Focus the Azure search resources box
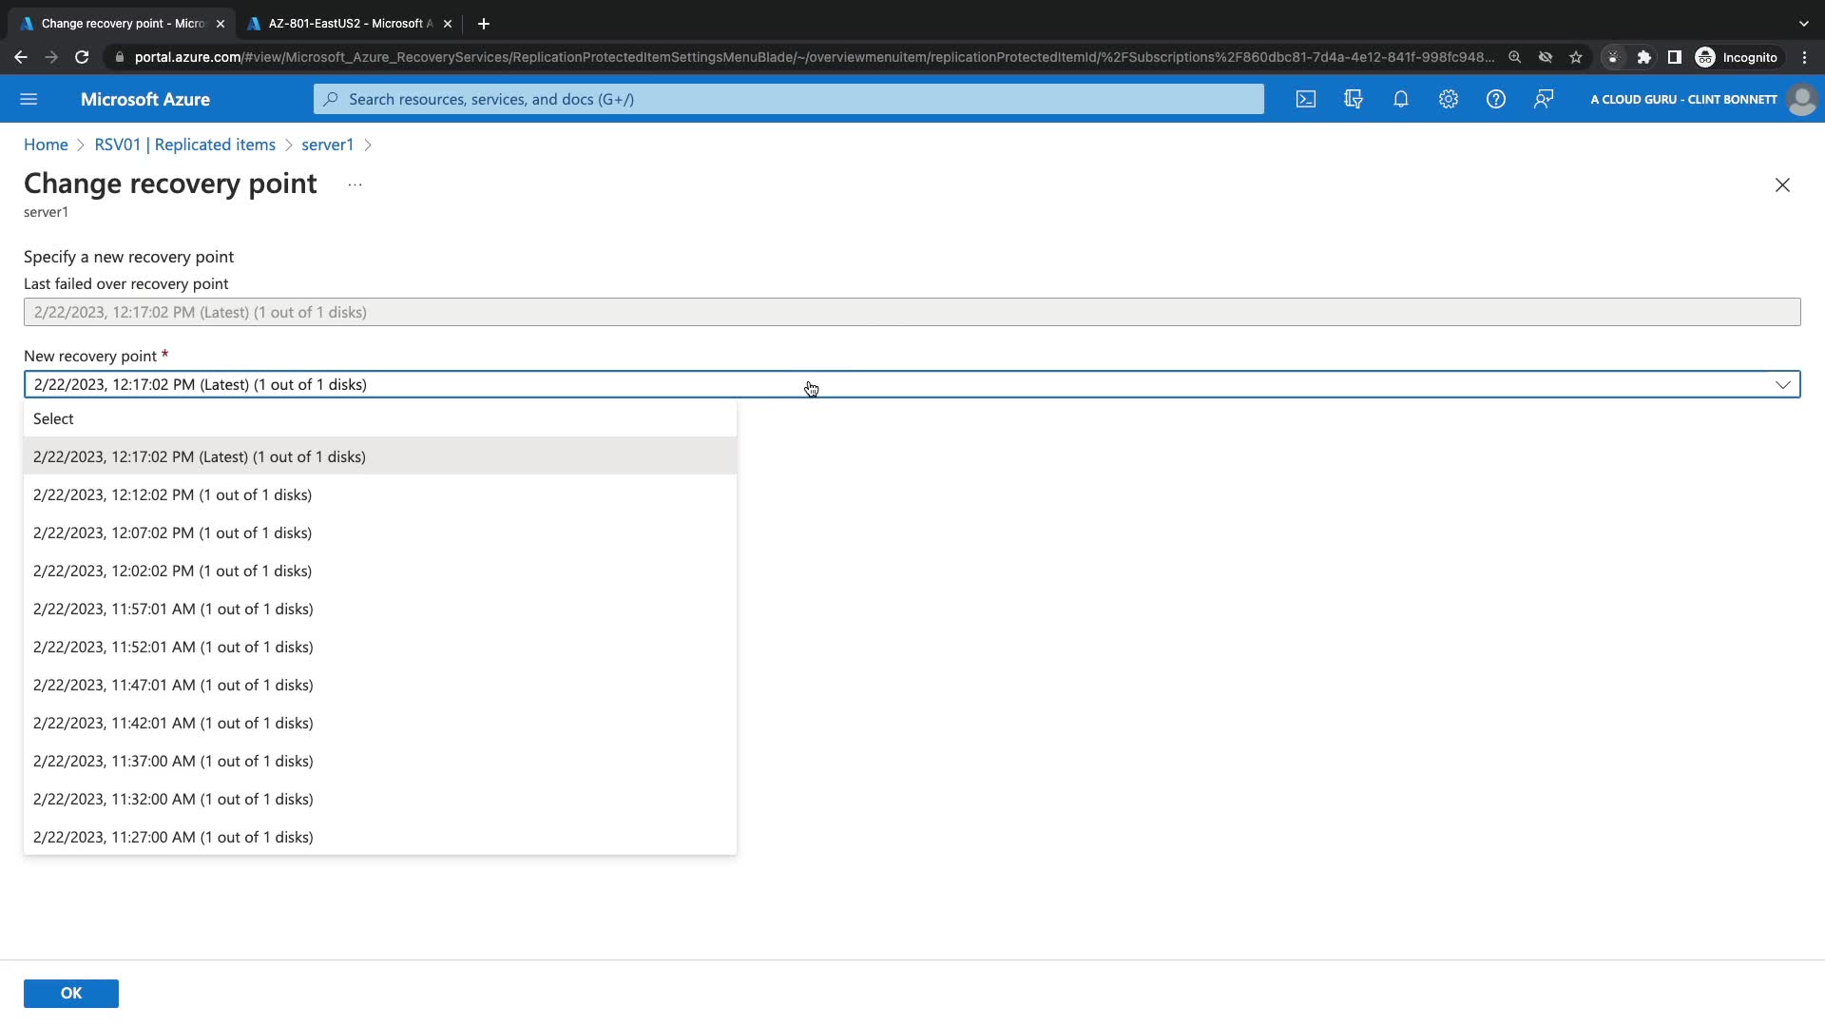The image size is (1825, 1027). [x=789, y=99]
